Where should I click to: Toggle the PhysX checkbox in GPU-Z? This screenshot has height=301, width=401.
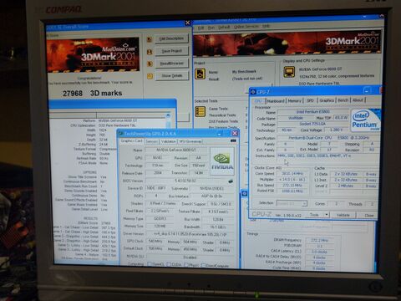[186, 265]
